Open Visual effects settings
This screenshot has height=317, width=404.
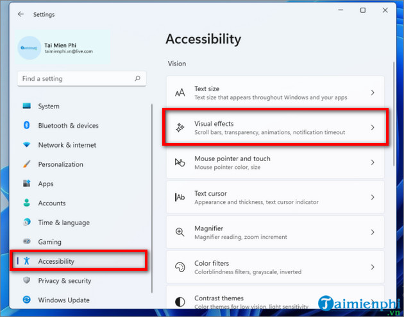(275, 127)
